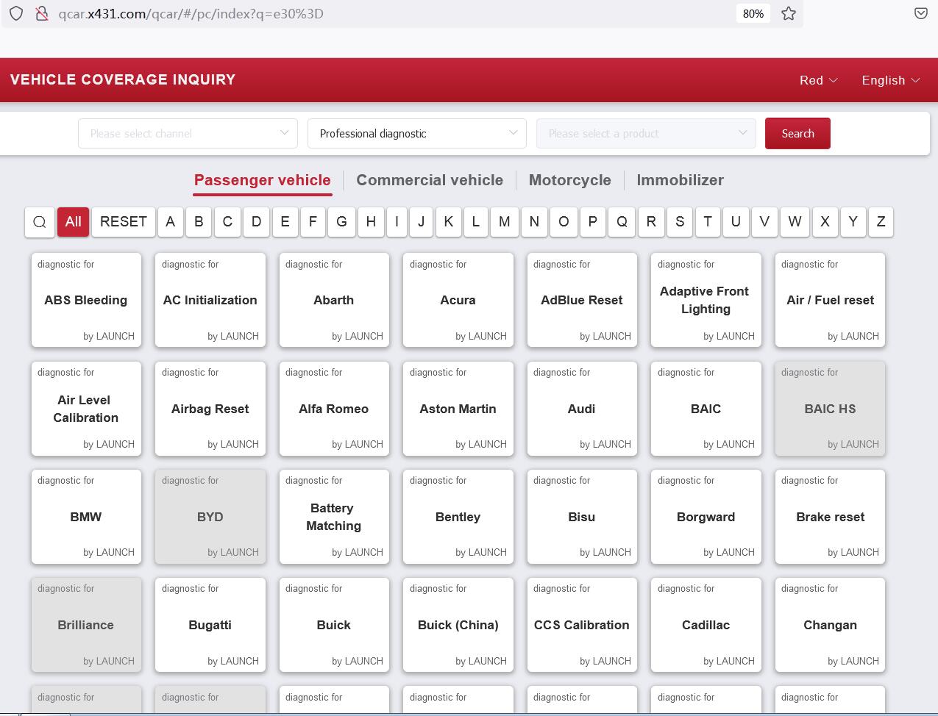Click the RESET filter button
Screen dimensions: 938x716
click(124, 222)
